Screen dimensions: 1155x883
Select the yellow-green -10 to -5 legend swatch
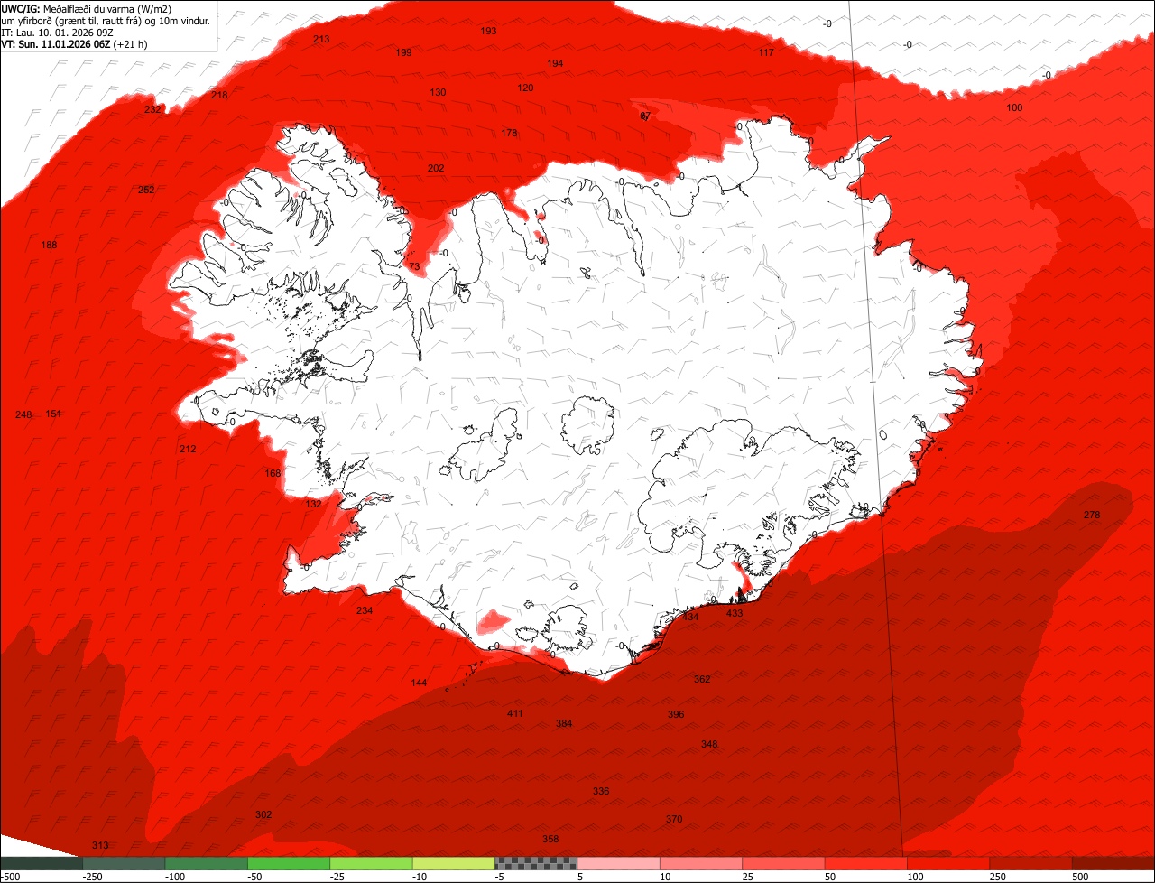click(454, 863)
